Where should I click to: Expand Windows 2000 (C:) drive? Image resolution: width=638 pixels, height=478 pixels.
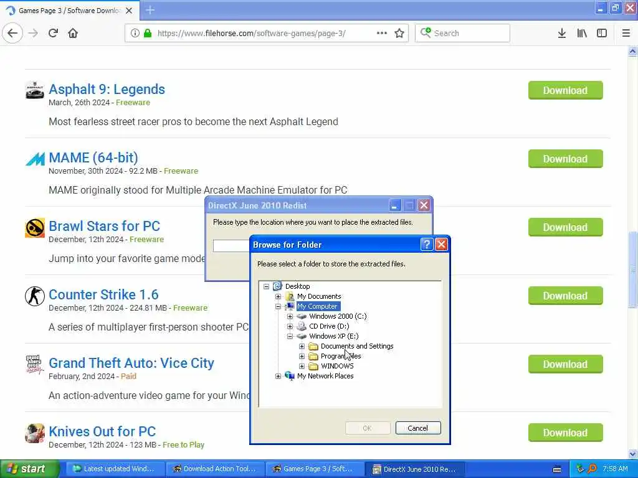(290, 316)
